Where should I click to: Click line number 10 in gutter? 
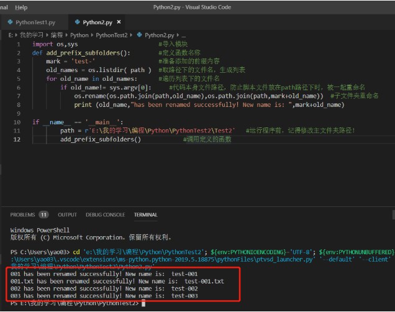coord(17,122)
